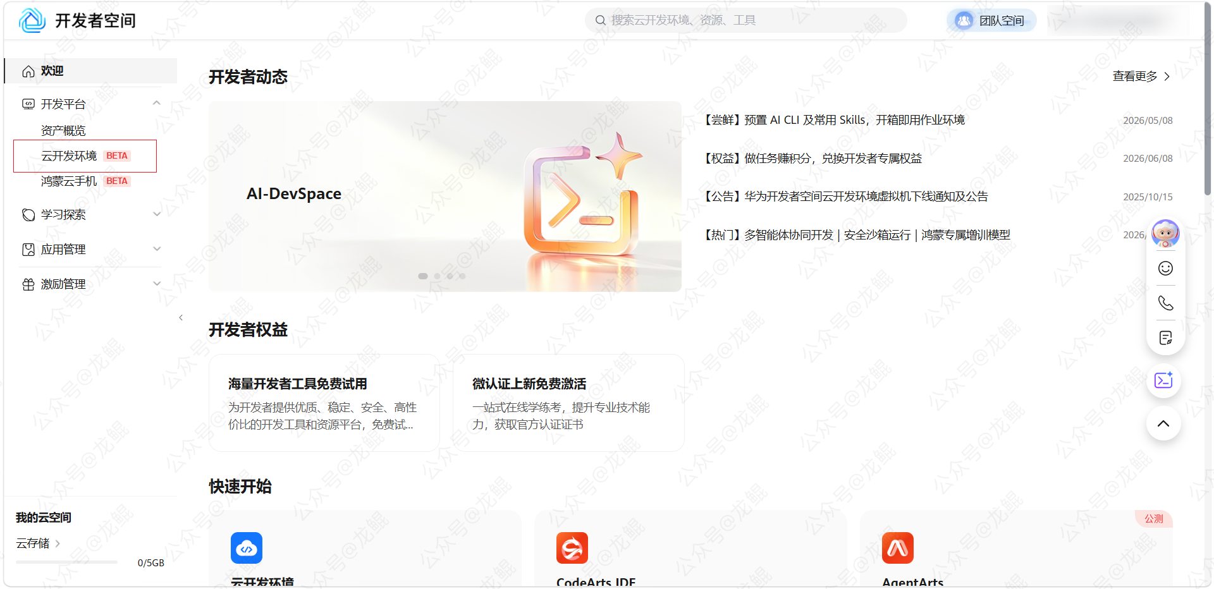Click the back-to-top arrow button
The width and height of the screenshot is (1214, 589).
(x=1163, y=423)
